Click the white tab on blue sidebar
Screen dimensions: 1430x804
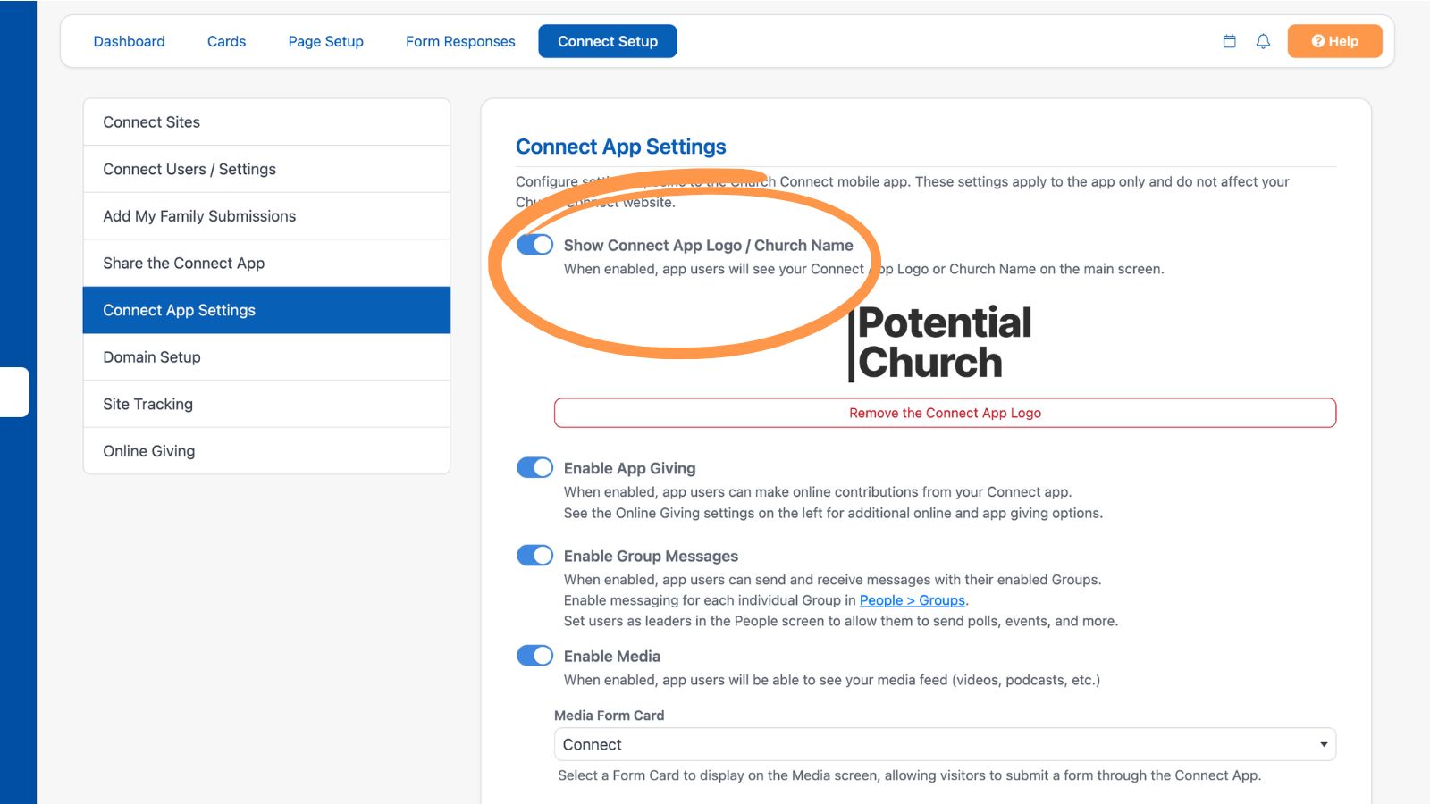tap(14, 392)
